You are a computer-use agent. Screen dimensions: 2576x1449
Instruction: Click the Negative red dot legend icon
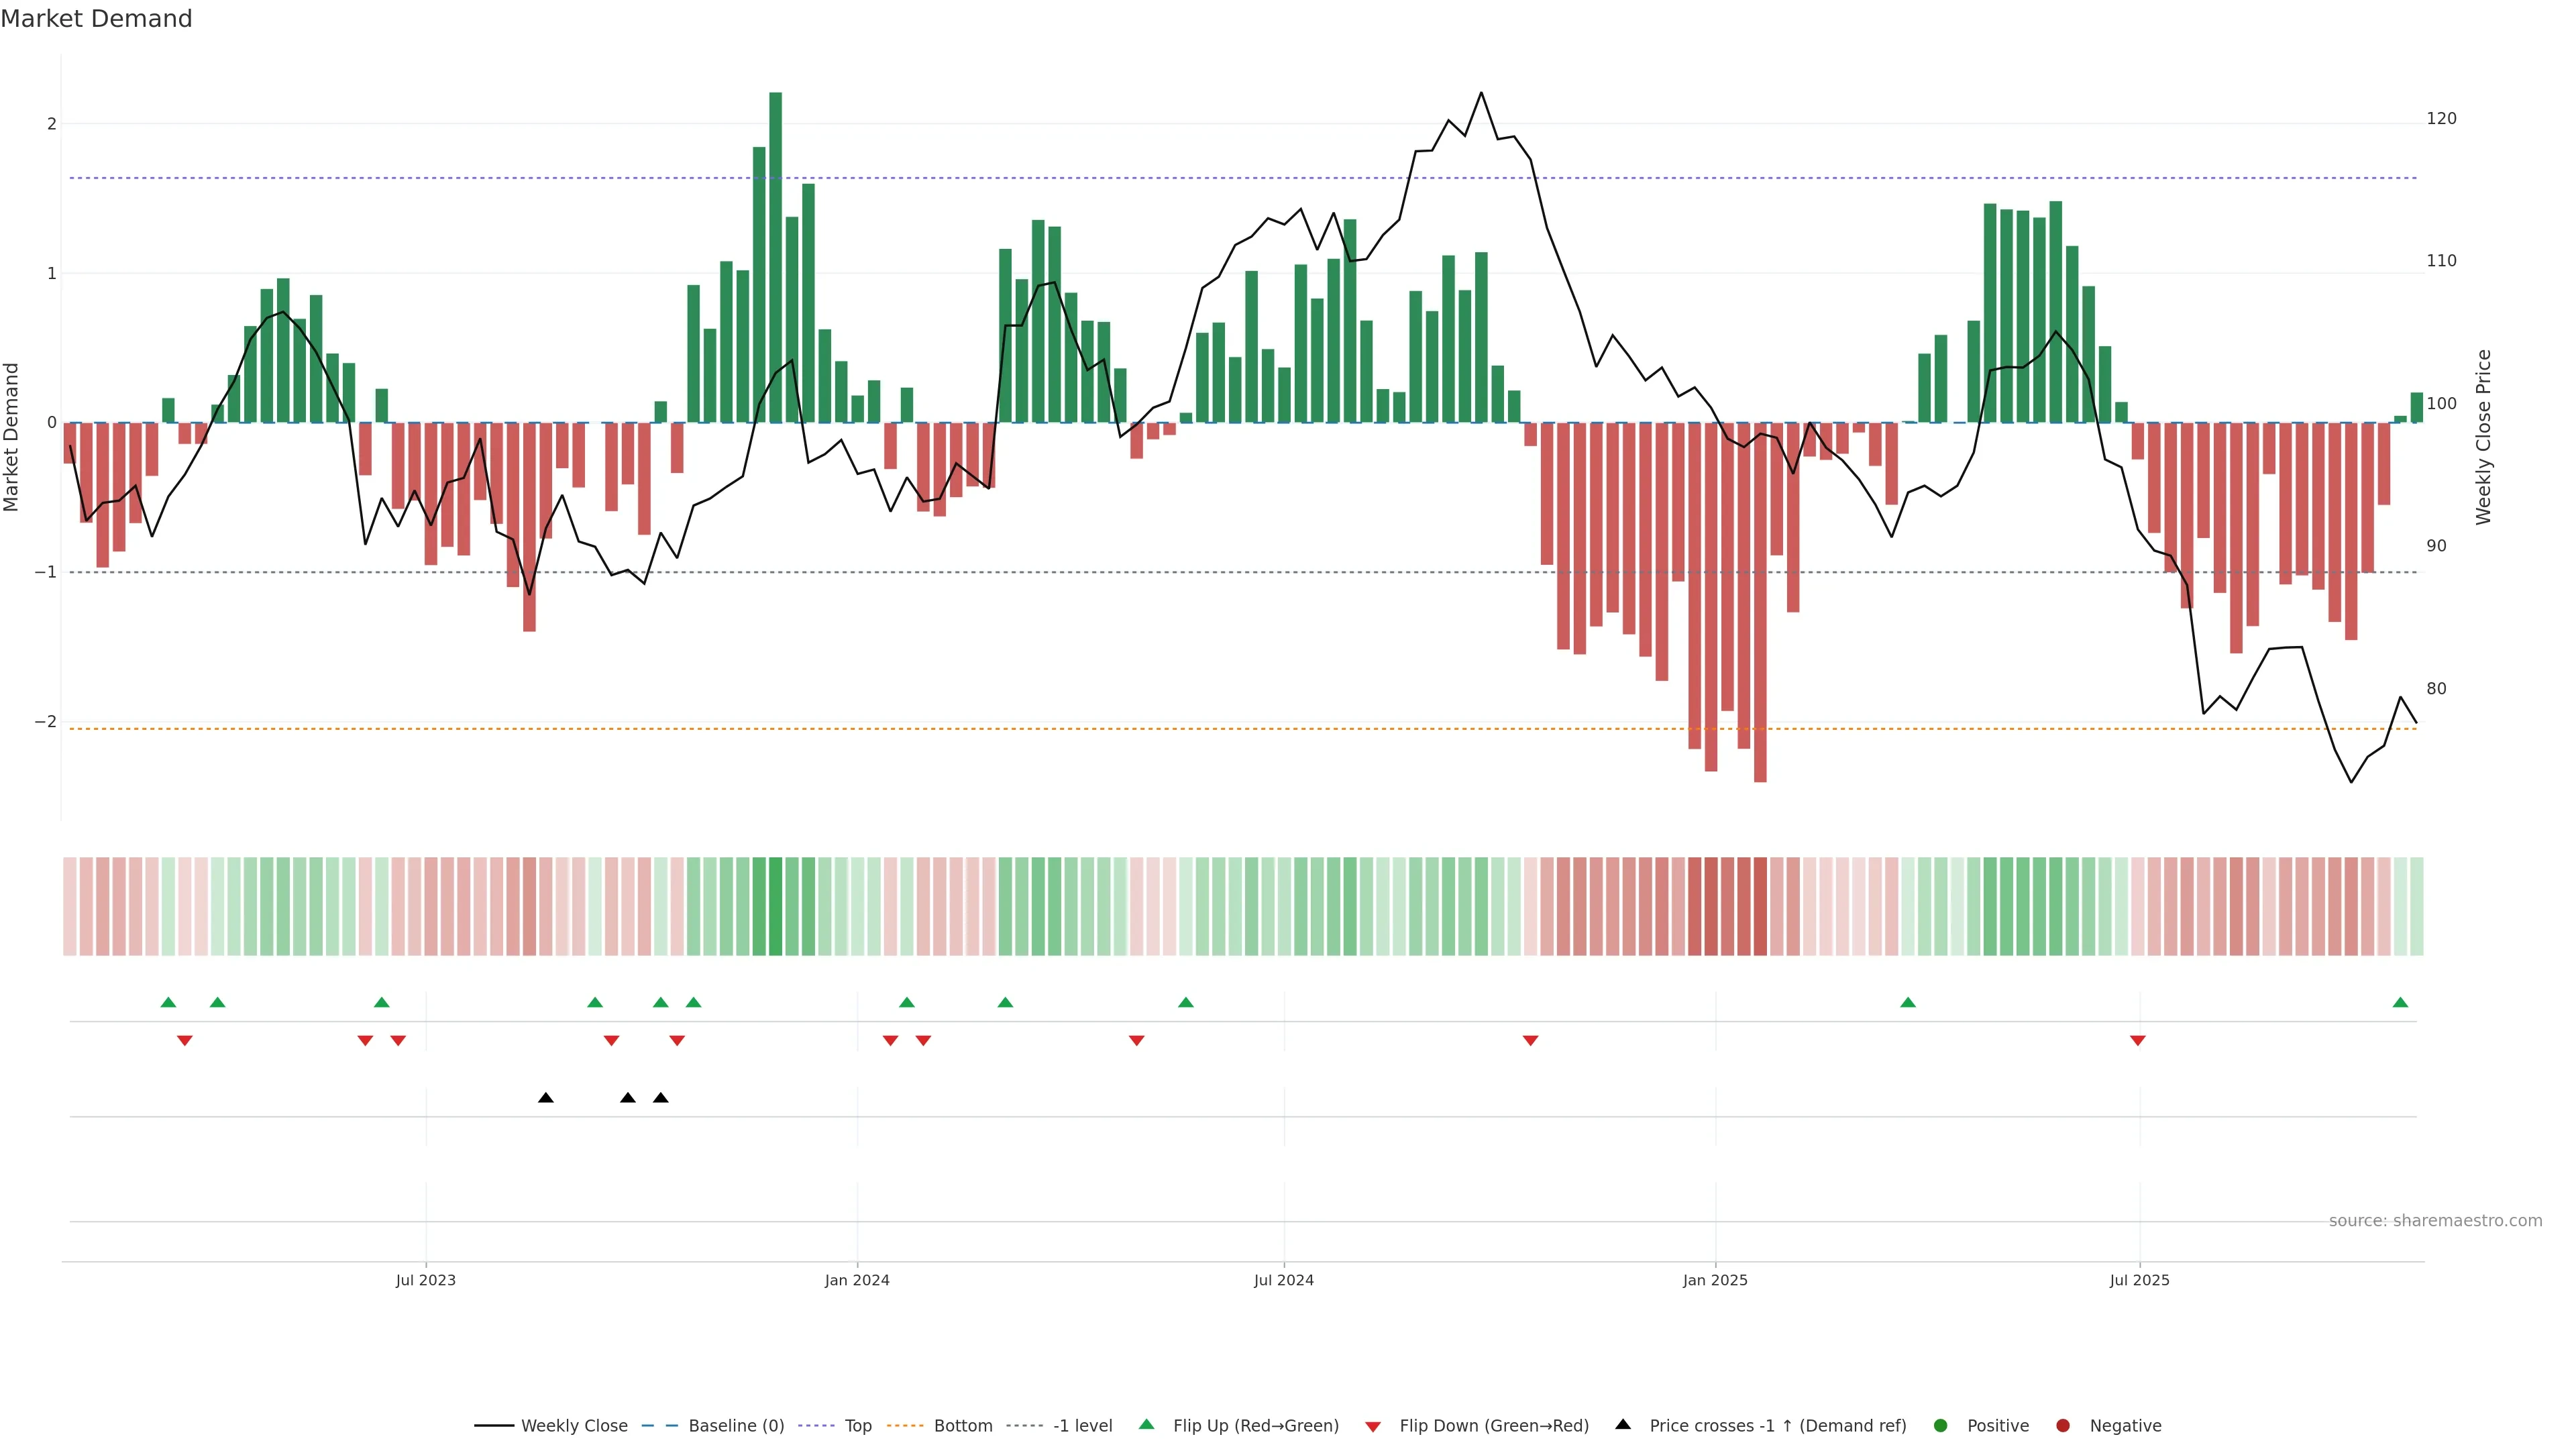click(2063, 1426)
